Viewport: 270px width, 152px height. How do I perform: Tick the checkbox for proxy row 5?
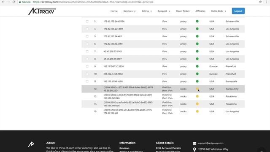(87, 36)
